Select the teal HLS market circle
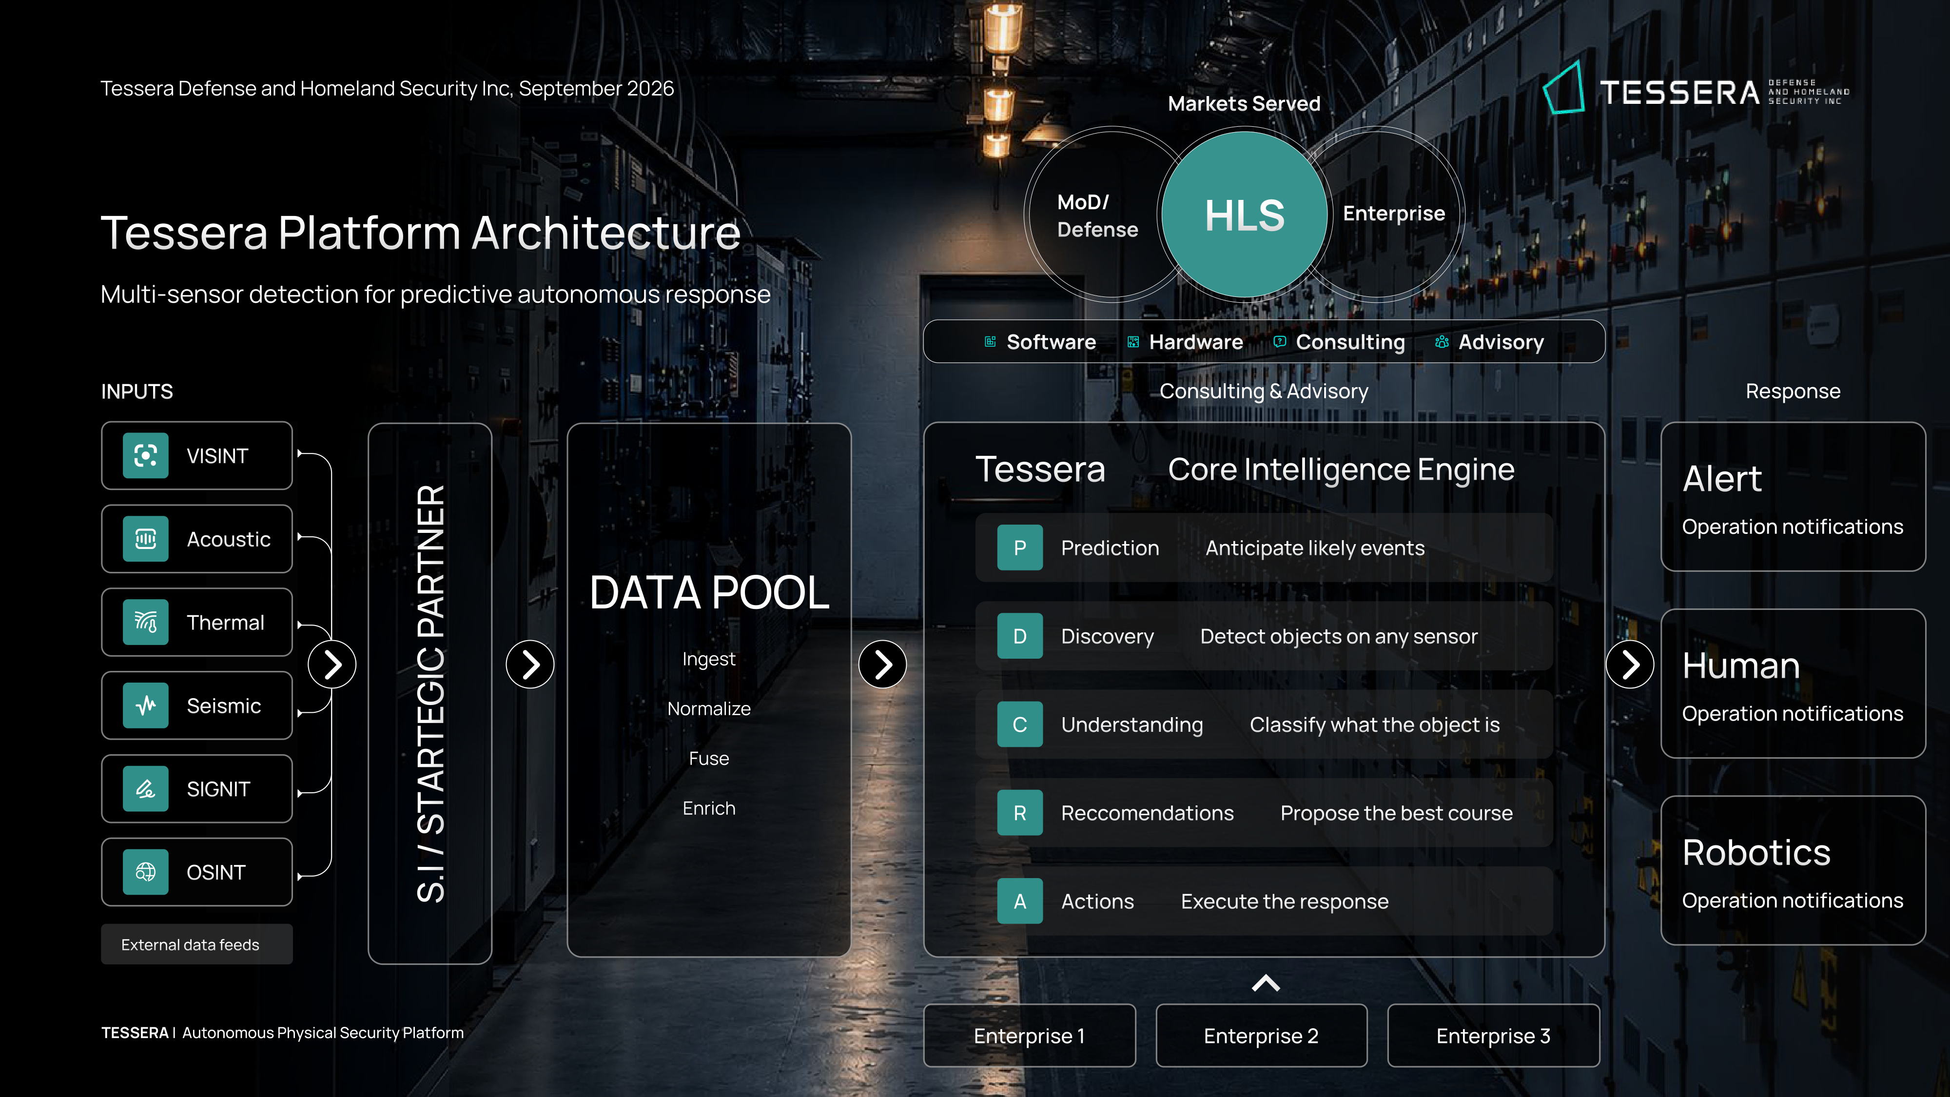The width and height of the screenshot is (1950, 1097). tap(1245, 215)
